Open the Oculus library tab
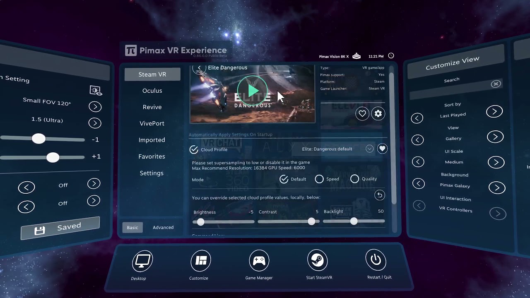The height and width of the screenshot is (298, 530). coord(152,91)
